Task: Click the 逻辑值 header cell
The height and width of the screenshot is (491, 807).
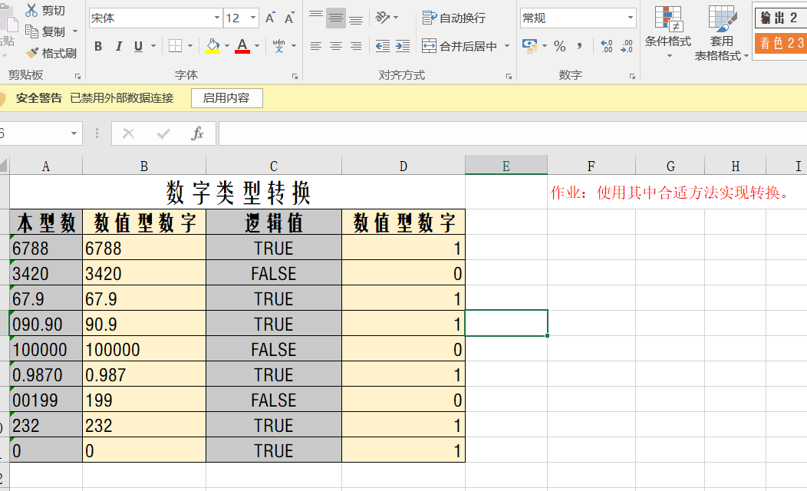Action: (274, 222)
